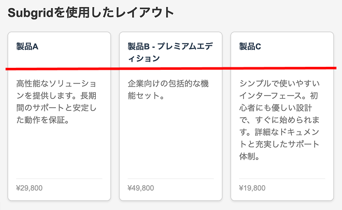
Task: Click empty space below 製品A description
Action: (x=59, y=151)
